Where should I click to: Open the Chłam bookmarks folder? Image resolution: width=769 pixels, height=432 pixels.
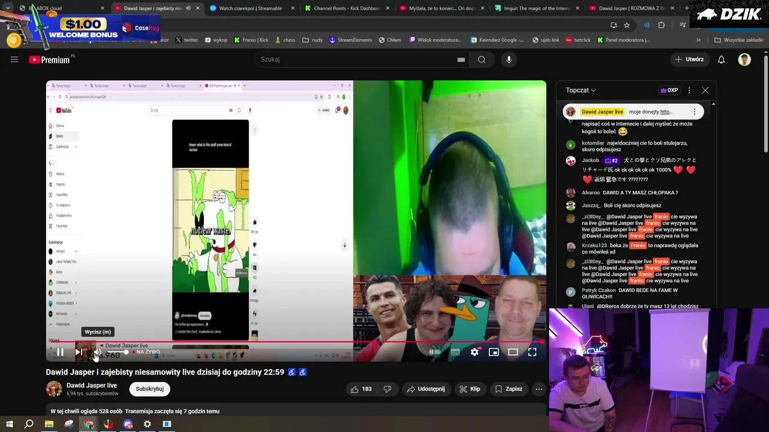pyautogui.click(x=390, y=40)
